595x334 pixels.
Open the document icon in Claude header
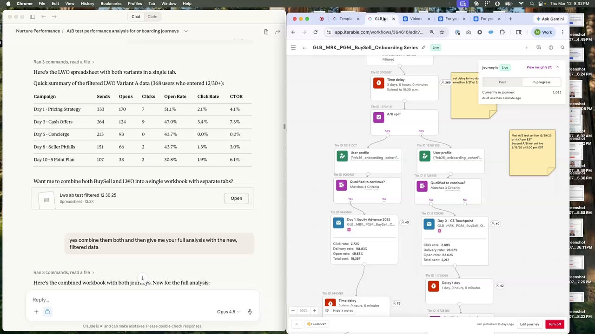coord(266,32)
